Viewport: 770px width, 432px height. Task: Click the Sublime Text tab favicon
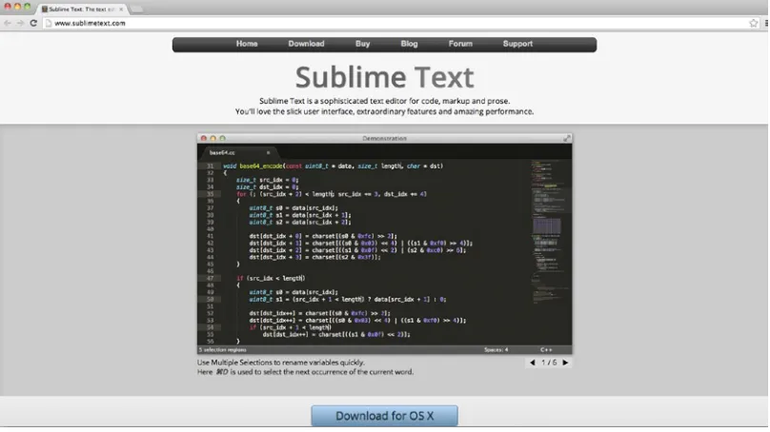pyautogui.click(x=45, y=9)
